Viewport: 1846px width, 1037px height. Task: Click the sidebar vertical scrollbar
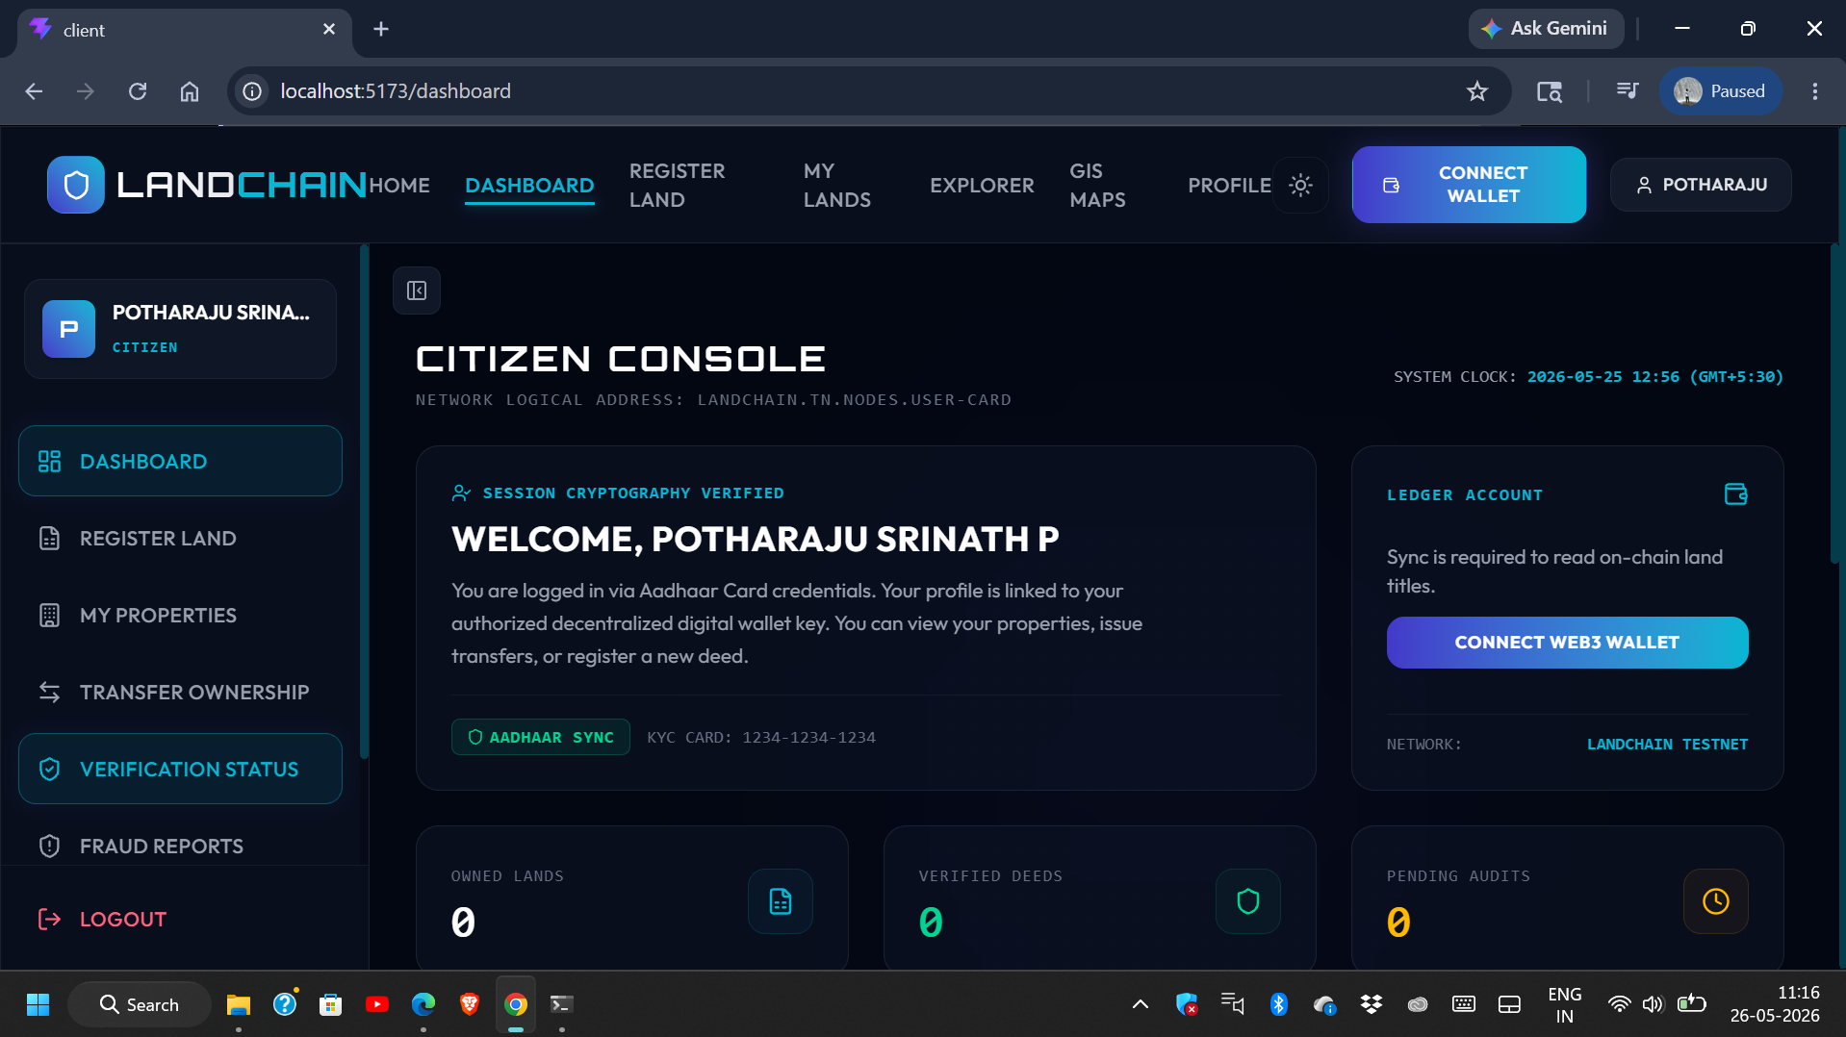coord(364,502)
